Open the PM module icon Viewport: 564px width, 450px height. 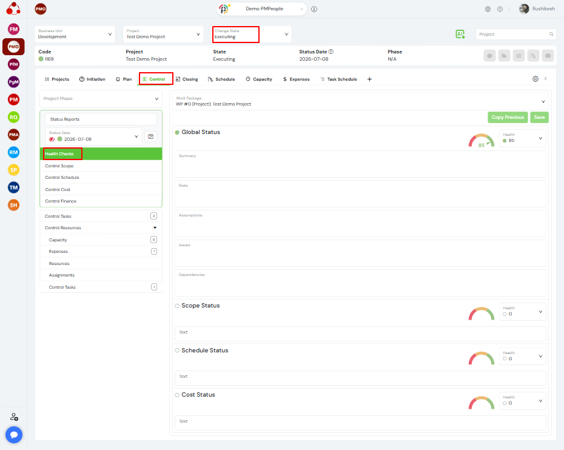14,99
